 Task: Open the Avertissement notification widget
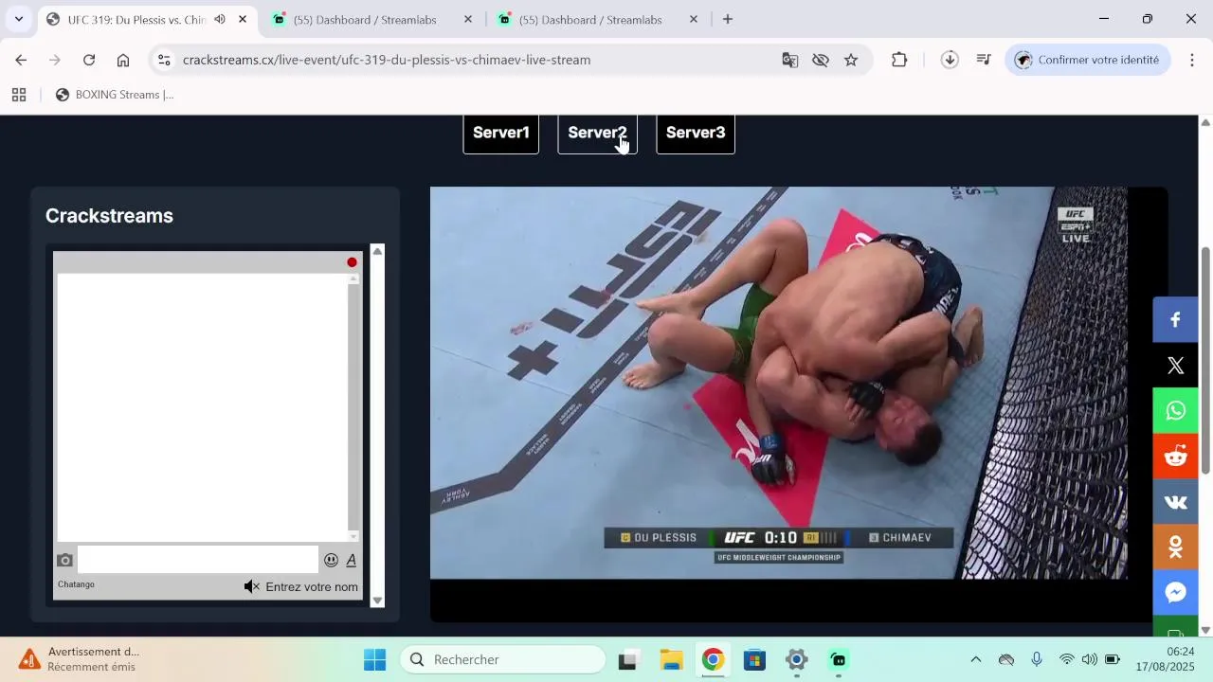pos(78,659)
